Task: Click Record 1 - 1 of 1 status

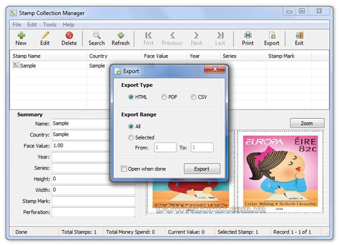Action: 292,232
